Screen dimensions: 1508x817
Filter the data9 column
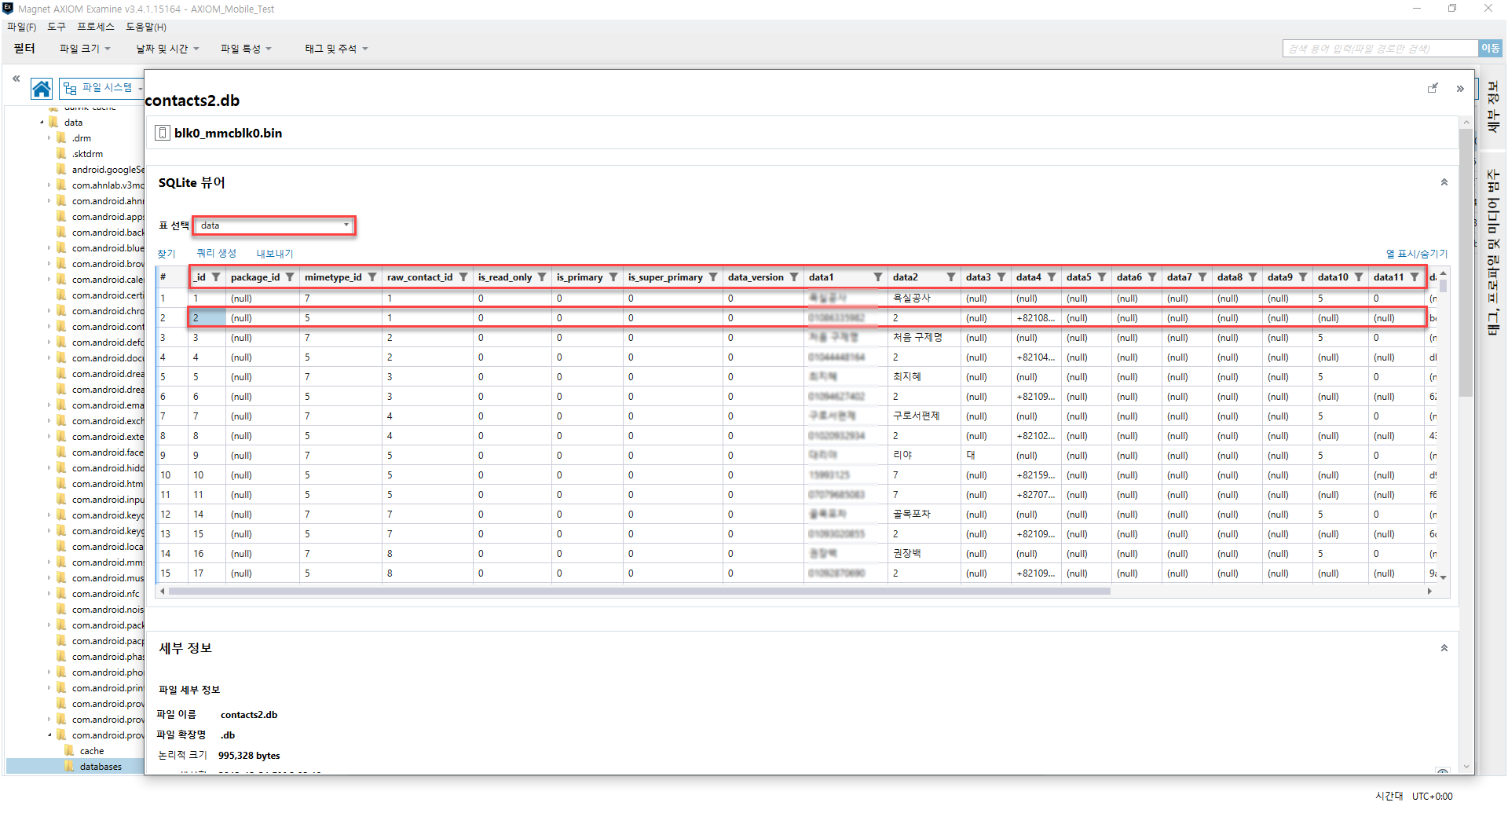coord(1303,277)
